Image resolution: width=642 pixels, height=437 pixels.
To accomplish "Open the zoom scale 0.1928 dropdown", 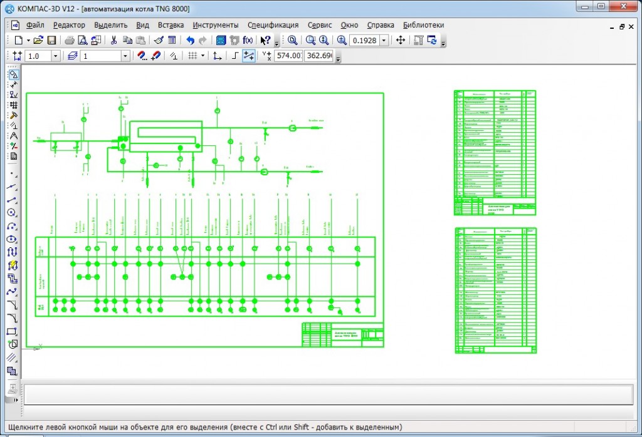I will click(x=384, y=40).
